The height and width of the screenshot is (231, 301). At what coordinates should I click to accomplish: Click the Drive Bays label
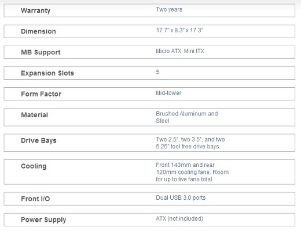point(39,140)
